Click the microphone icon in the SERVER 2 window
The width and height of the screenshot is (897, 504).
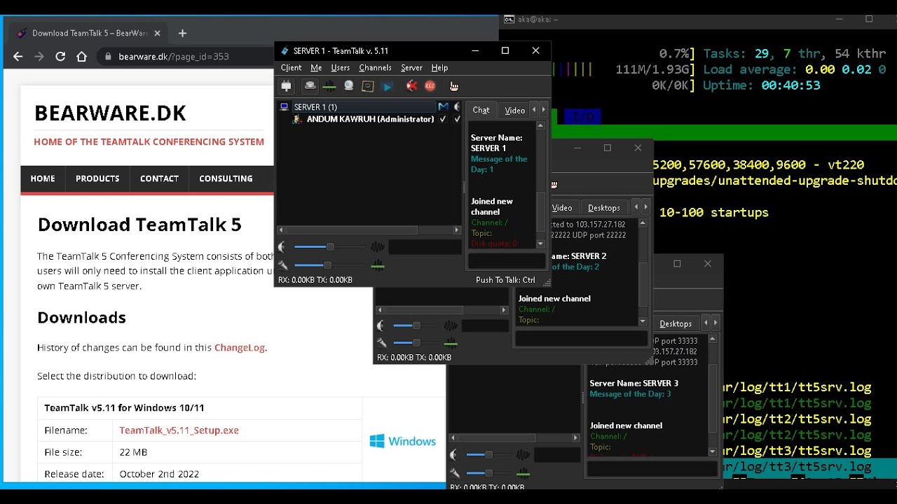click(x=381, y=342)
